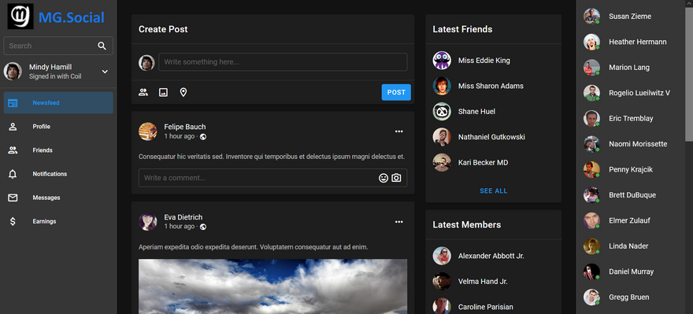
Task: Open Earnings in the sidebar
Action: 58,221
